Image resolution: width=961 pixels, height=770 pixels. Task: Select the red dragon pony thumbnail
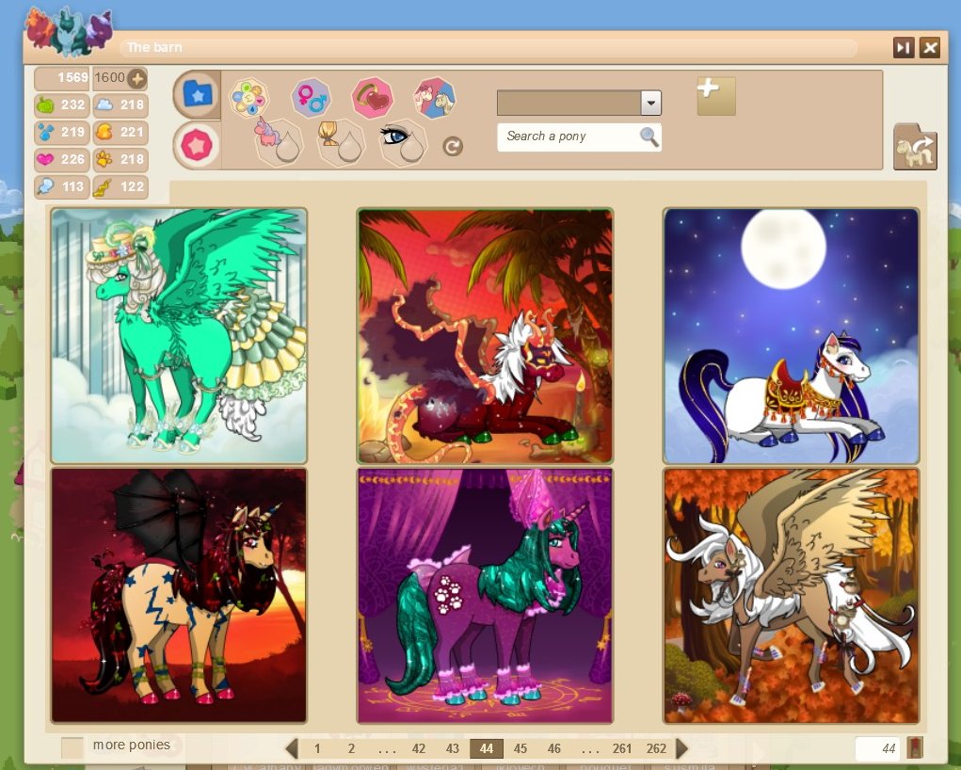pos(485,336)
